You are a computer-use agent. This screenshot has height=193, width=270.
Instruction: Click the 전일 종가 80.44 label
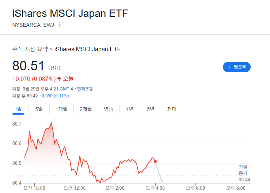(x=244, y=173)
